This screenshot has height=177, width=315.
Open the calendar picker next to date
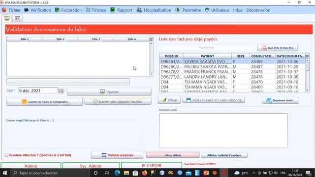(61, 90)
